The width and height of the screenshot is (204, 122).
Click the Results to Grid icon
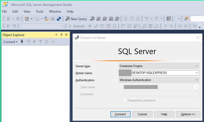pos(150,26)
